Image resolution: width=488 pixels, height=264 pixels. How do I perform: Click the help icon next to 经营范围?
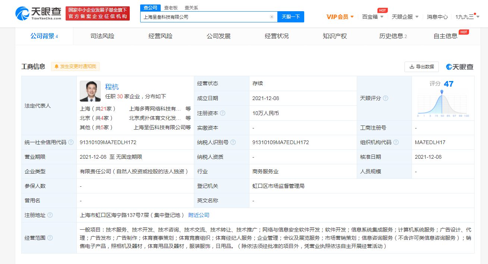50,238
